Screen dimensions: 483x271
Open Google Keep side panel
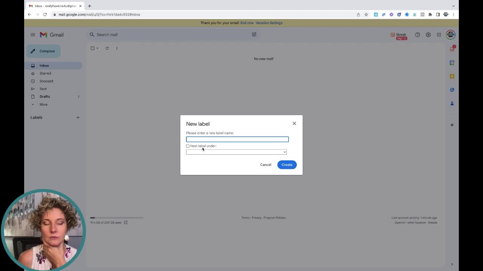click(452, 76)
